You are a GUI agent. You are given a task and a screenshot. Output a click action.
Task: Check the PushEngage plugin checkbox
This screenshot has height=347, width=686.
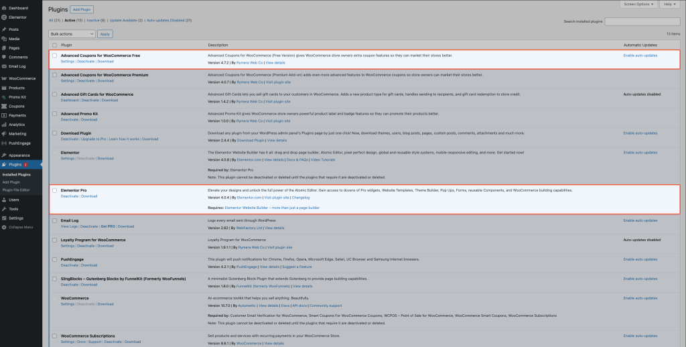point(55,259)
